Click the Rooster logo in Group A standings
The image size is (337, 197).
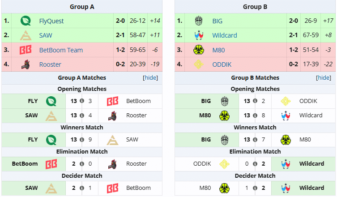click(x=26, y=64)
